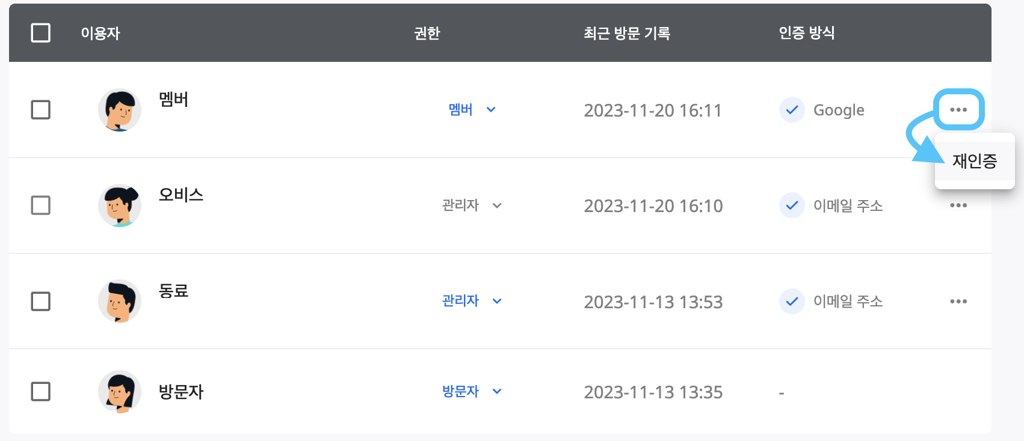Open the three-dot menu for 동료 row

tap(958, 301)
